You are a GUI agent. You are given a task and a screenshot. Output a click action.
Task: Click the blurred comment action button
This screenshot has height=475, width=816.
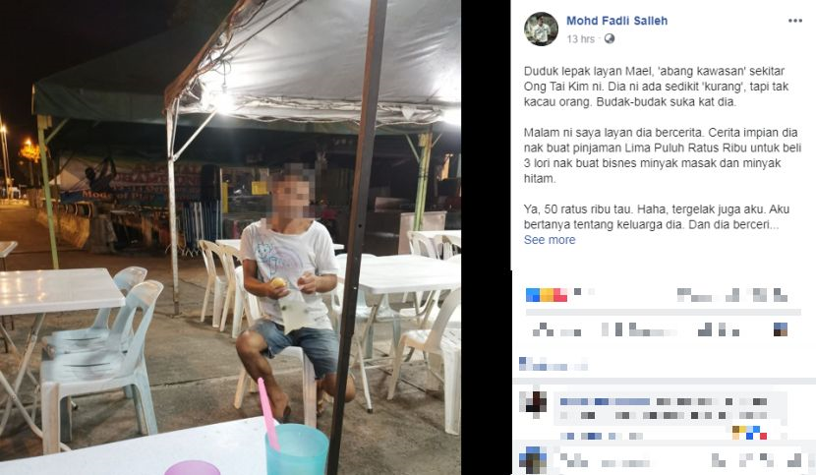pyautogui.click(x=638, y=329)
